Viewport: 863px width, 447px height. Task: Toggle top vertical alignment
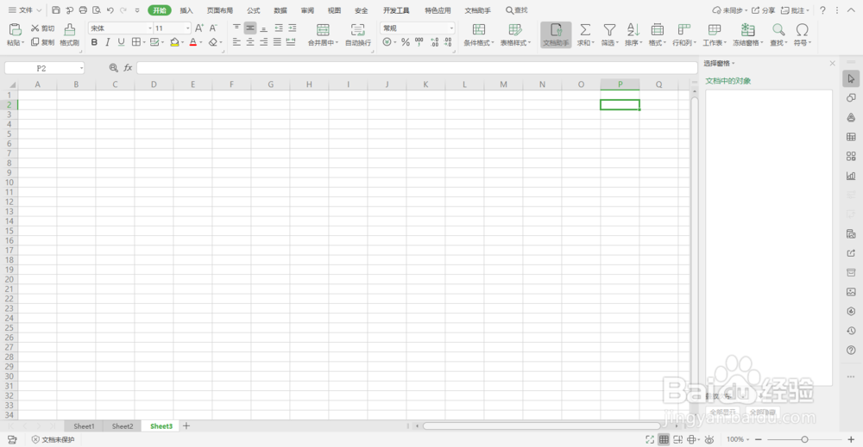click(236, 28)
